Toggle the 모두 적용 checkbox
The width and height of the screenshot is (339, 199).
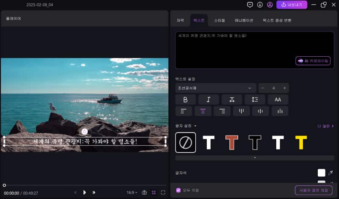178,190
